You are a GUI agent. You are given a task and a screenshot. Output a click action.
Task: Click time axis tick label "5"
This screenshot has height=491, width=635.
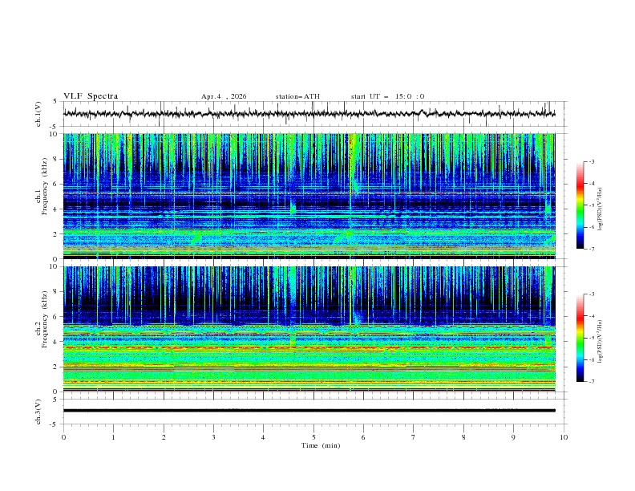click(313, 437)
